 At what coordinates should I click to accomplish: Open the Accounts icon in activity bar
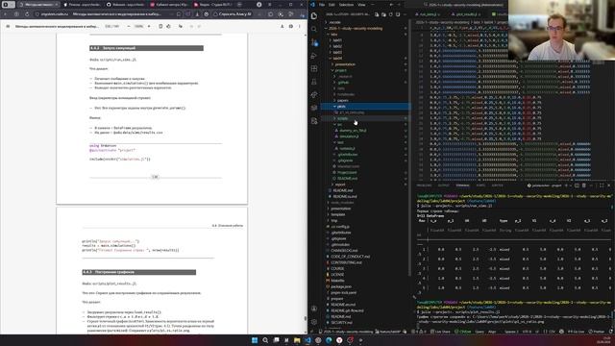tap(314, 309)
